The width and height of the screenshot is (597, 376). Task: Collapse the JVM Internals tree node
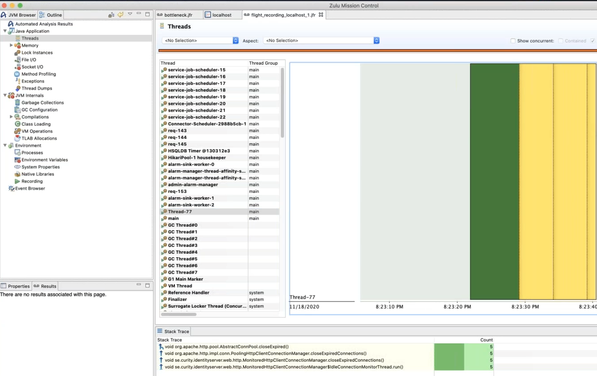5,96
